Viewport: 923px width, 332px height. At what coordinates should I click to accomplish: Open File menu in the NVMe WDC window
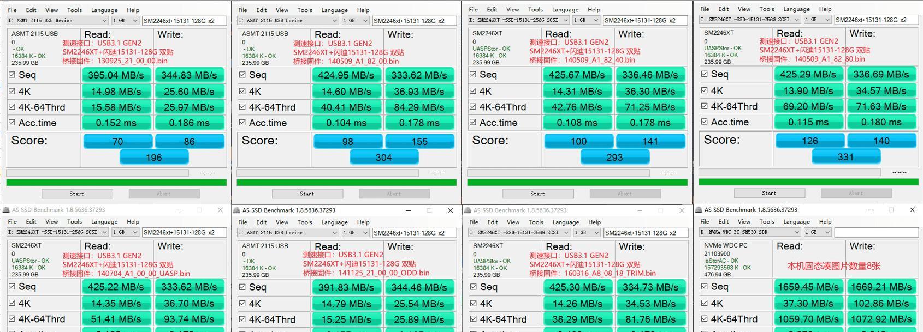tap(705, 222)
